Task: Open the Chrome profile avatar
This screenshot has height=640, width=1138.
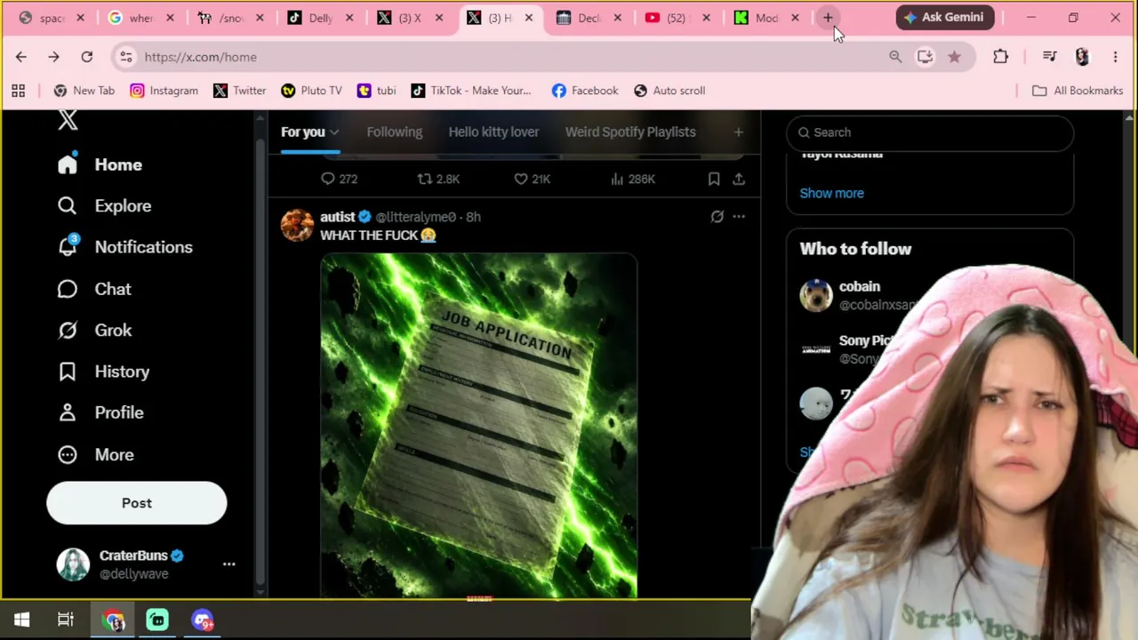Action: (x=1082, y=57)
